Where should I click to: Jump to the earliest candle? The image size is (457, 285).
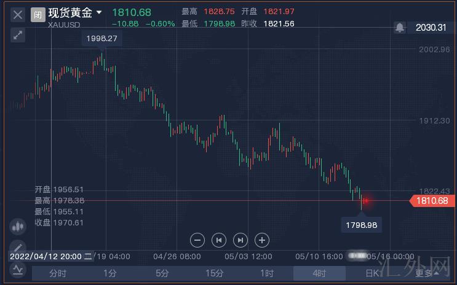(x=218, y=240)
